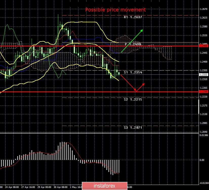Click the 1.2400 price axis value
This screenshot has width=209, height=190.
click(204, 62)
